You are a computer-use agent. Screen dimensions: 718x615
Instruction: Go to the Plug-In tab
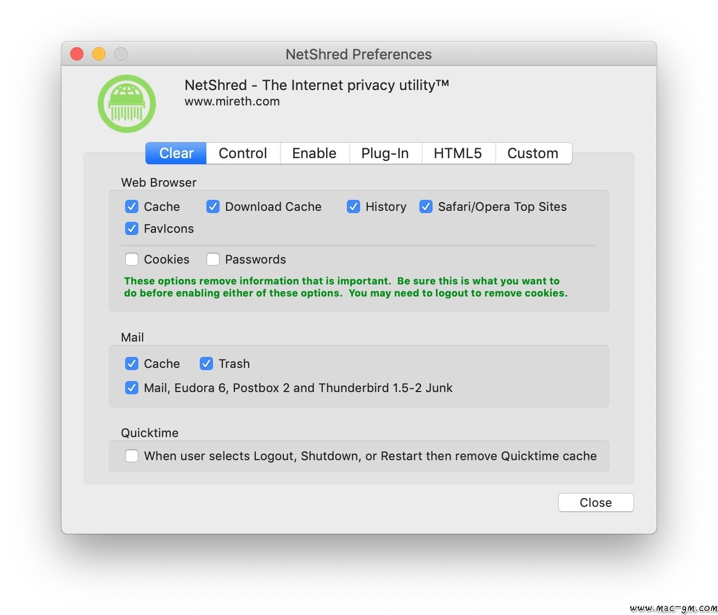click(x=385, y=153)
